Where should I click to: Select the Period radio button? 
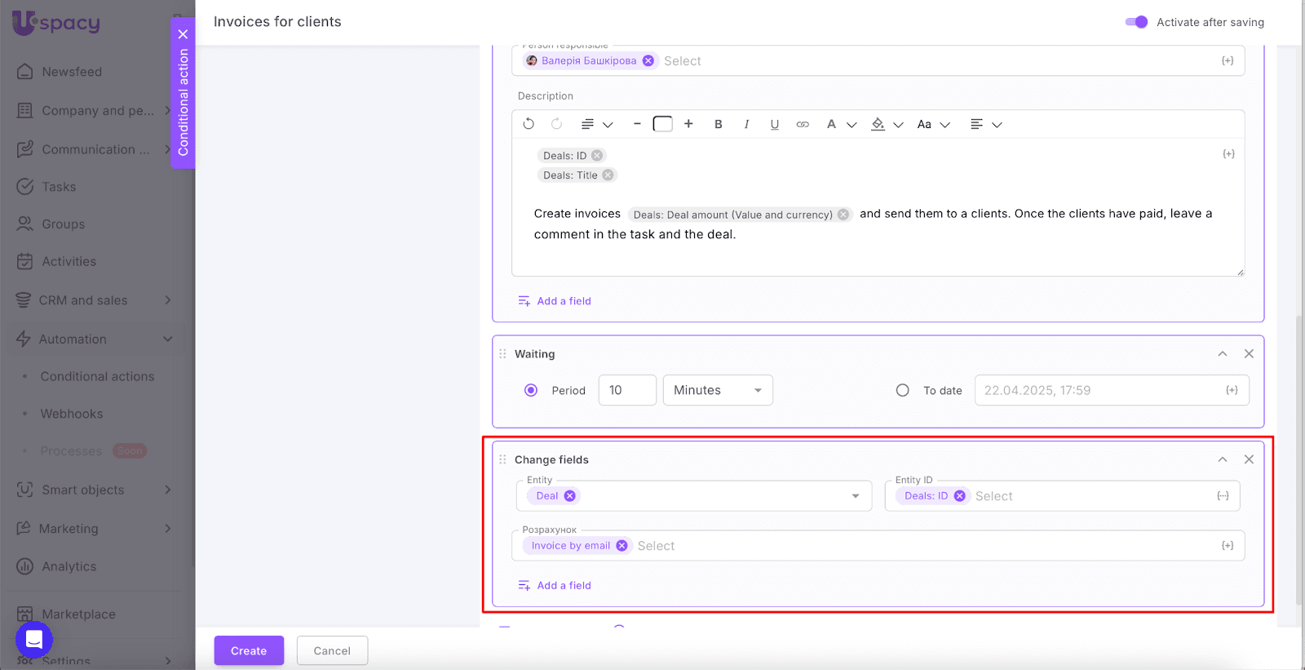(531, 390)
